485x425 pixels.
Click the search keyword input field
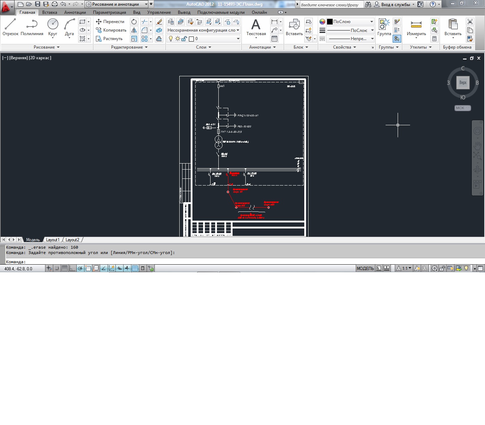click(331, 5)
